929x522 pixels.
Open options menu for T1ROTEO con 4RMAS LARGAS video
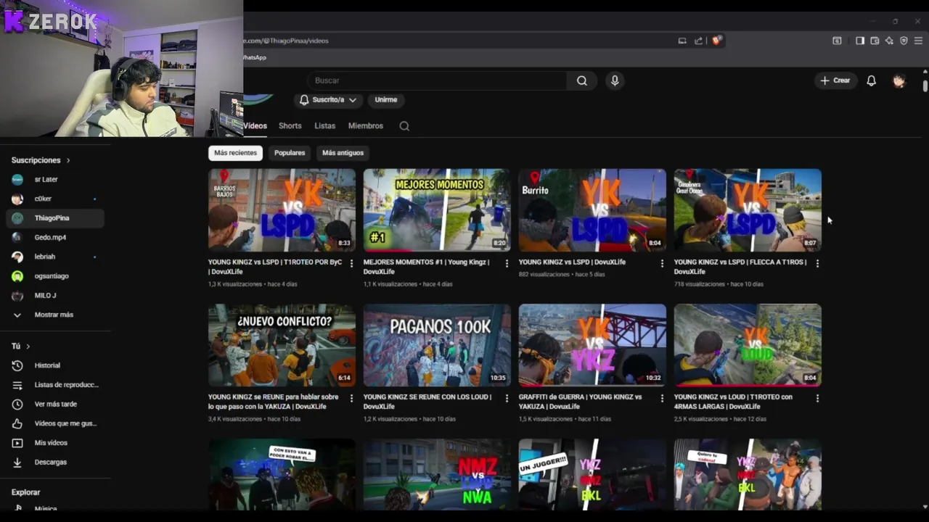(x=817, y=399)
